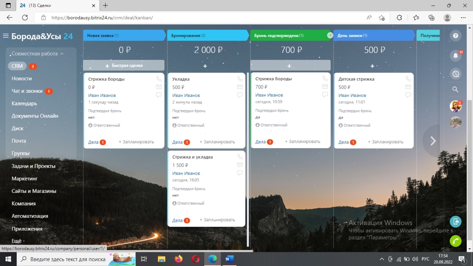The width and height of the screenshot is (473, 266).
Task: Switch input language РУС in tray
Action: 425,259
